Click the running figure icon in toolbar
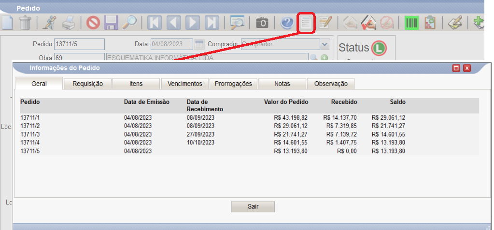This screenshot has height=230, width=494. tap(49, 23)
